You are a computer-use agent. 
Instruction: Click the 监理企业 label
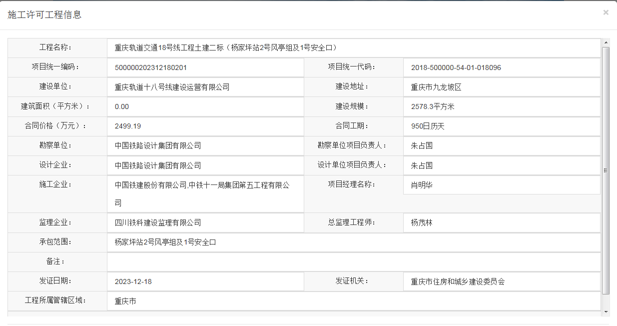(56, 222)
